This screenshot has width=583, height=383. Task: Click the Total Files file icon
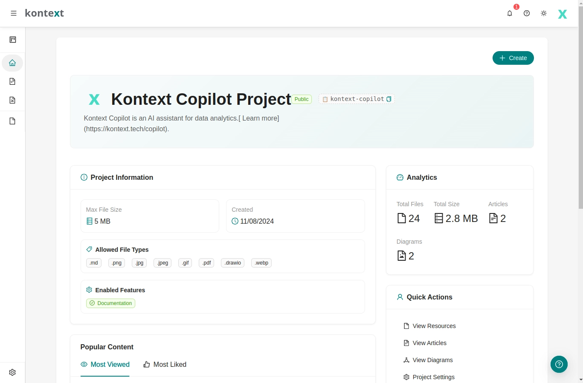pyautogui.click(x=402, y=218)
